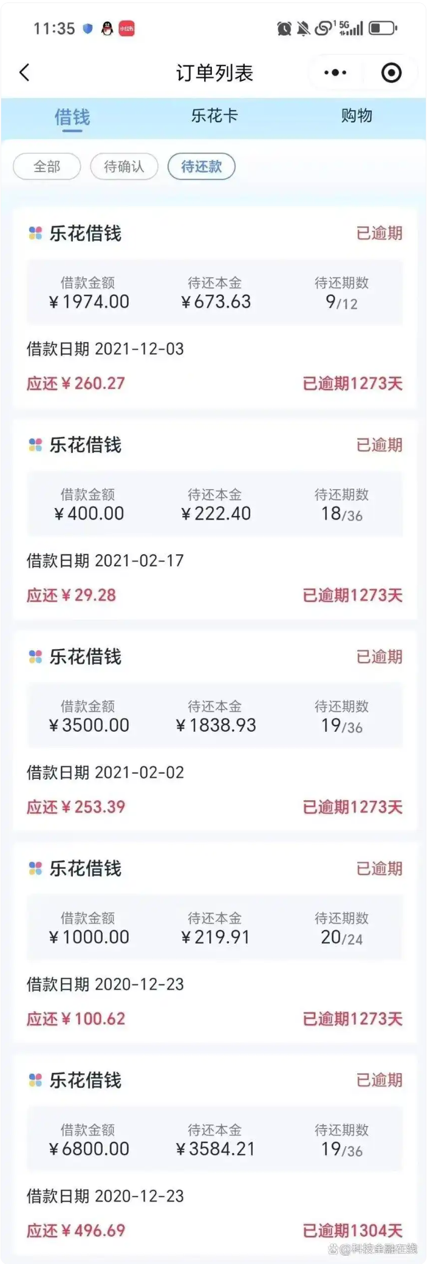Screen dimensions: 430x1264
Task: Select the 全部 filter chip
Action: coord(47,167)
